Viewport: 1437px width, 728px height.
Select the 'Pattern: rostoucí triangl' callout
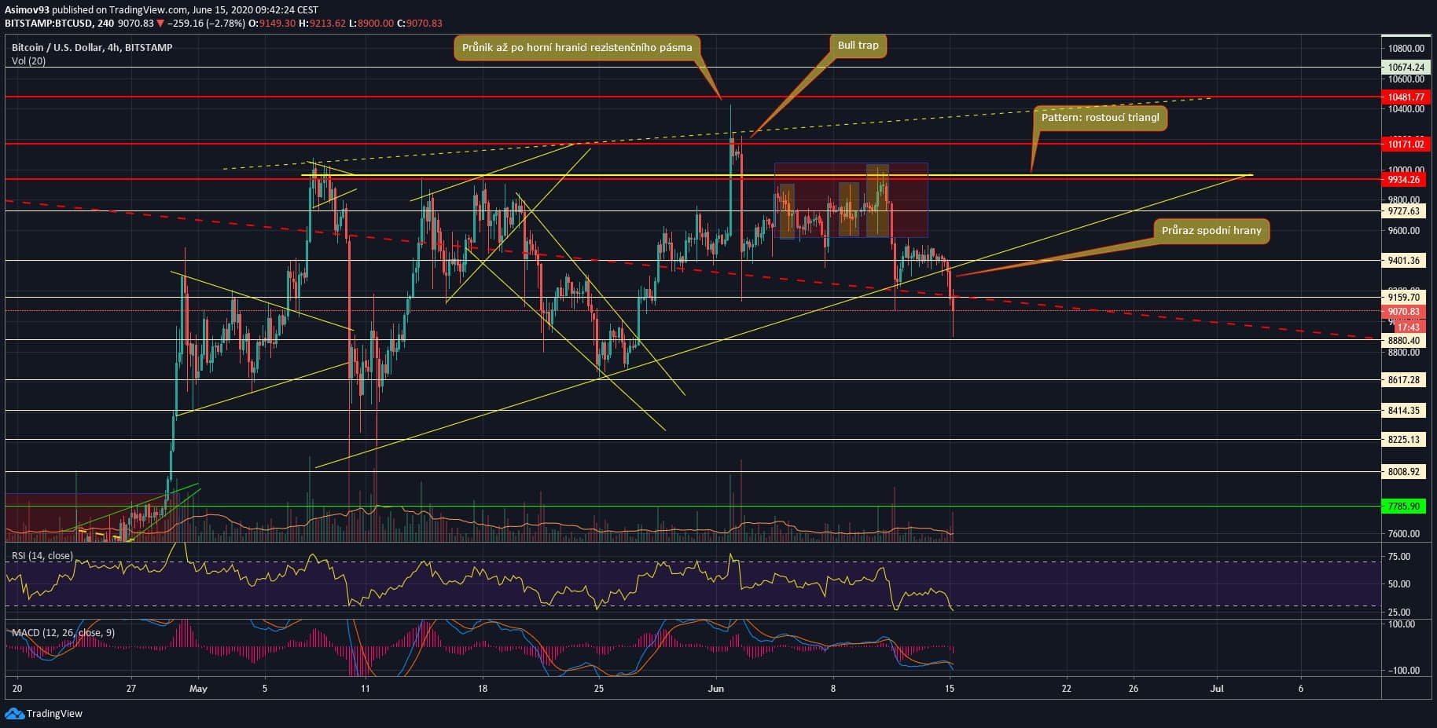point(1100,118)
